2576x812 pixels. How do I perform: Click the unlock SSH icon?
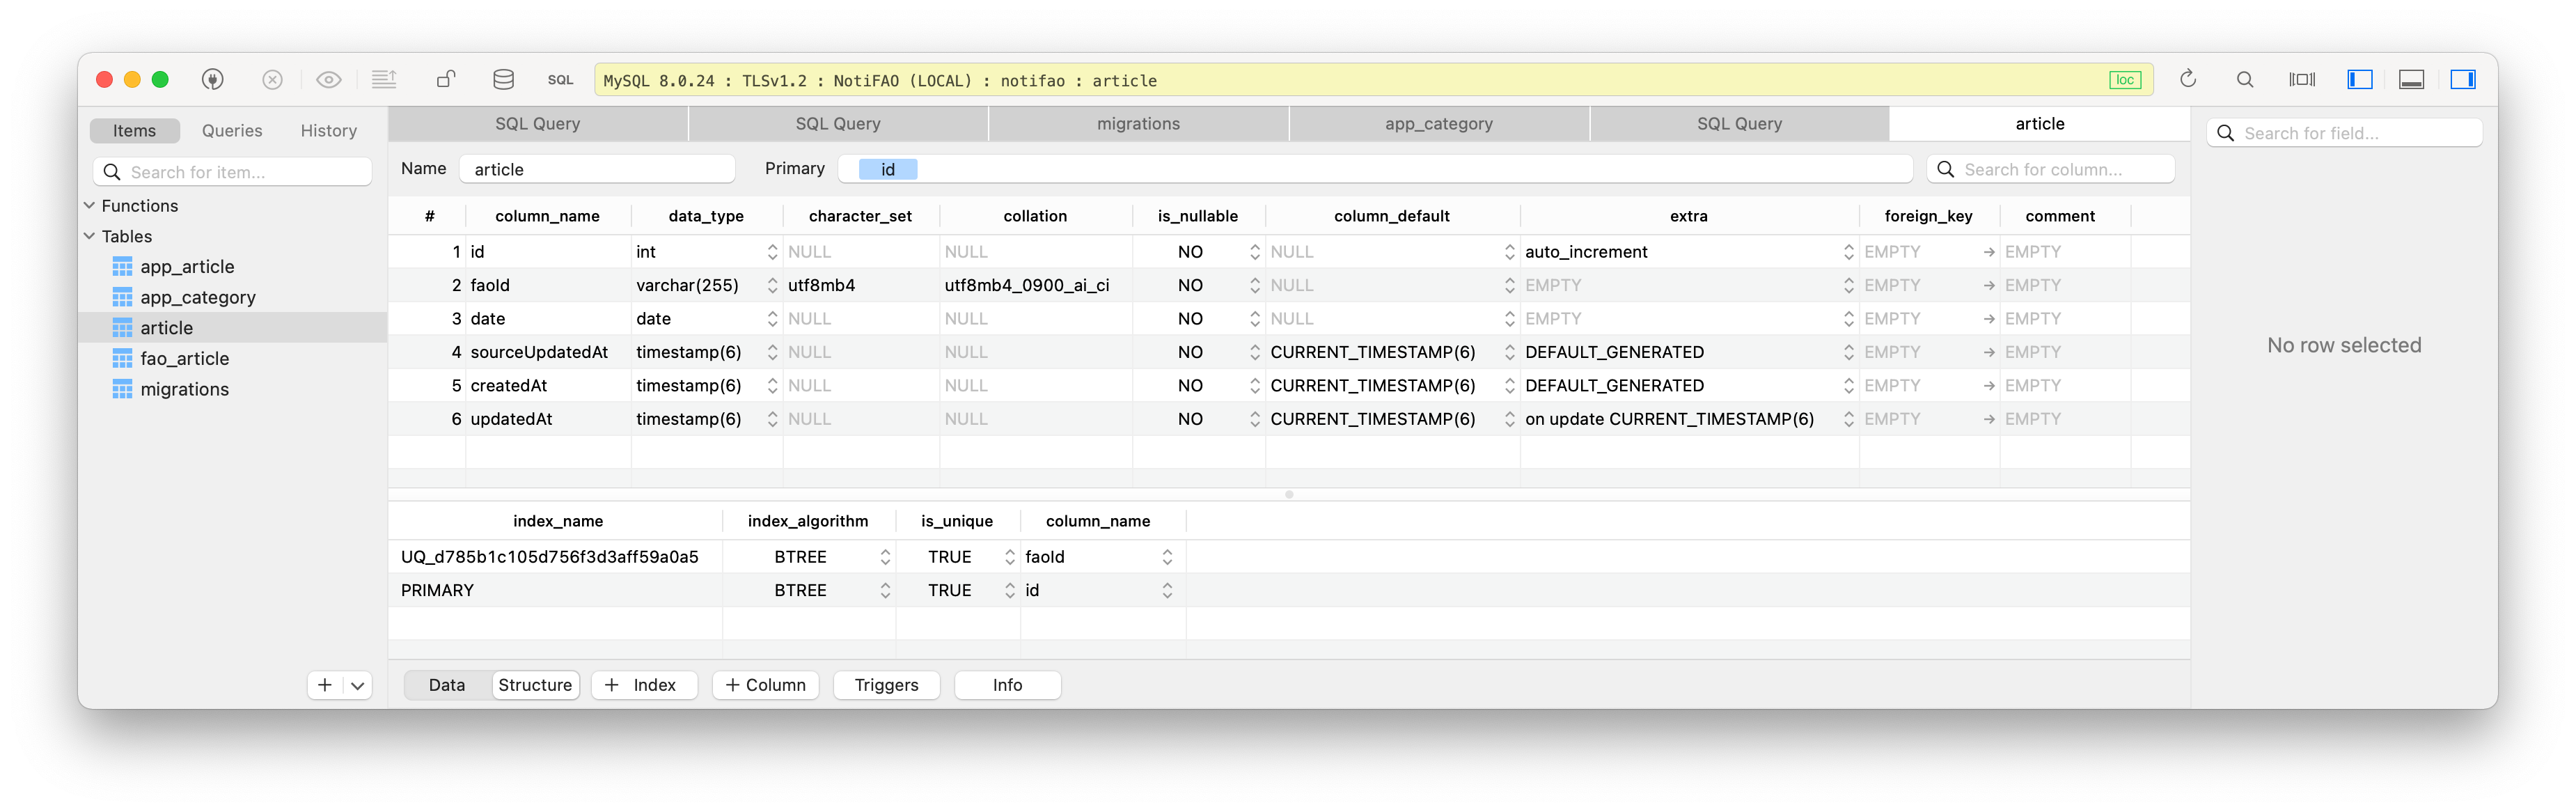(x=446, y=79)
